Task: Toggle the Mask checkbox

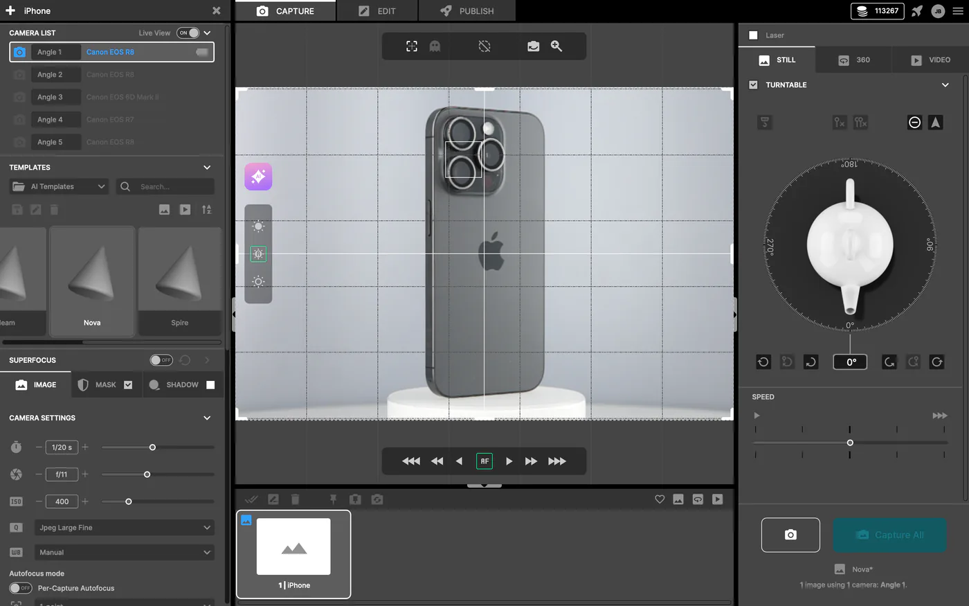Action: coord(128,385)
